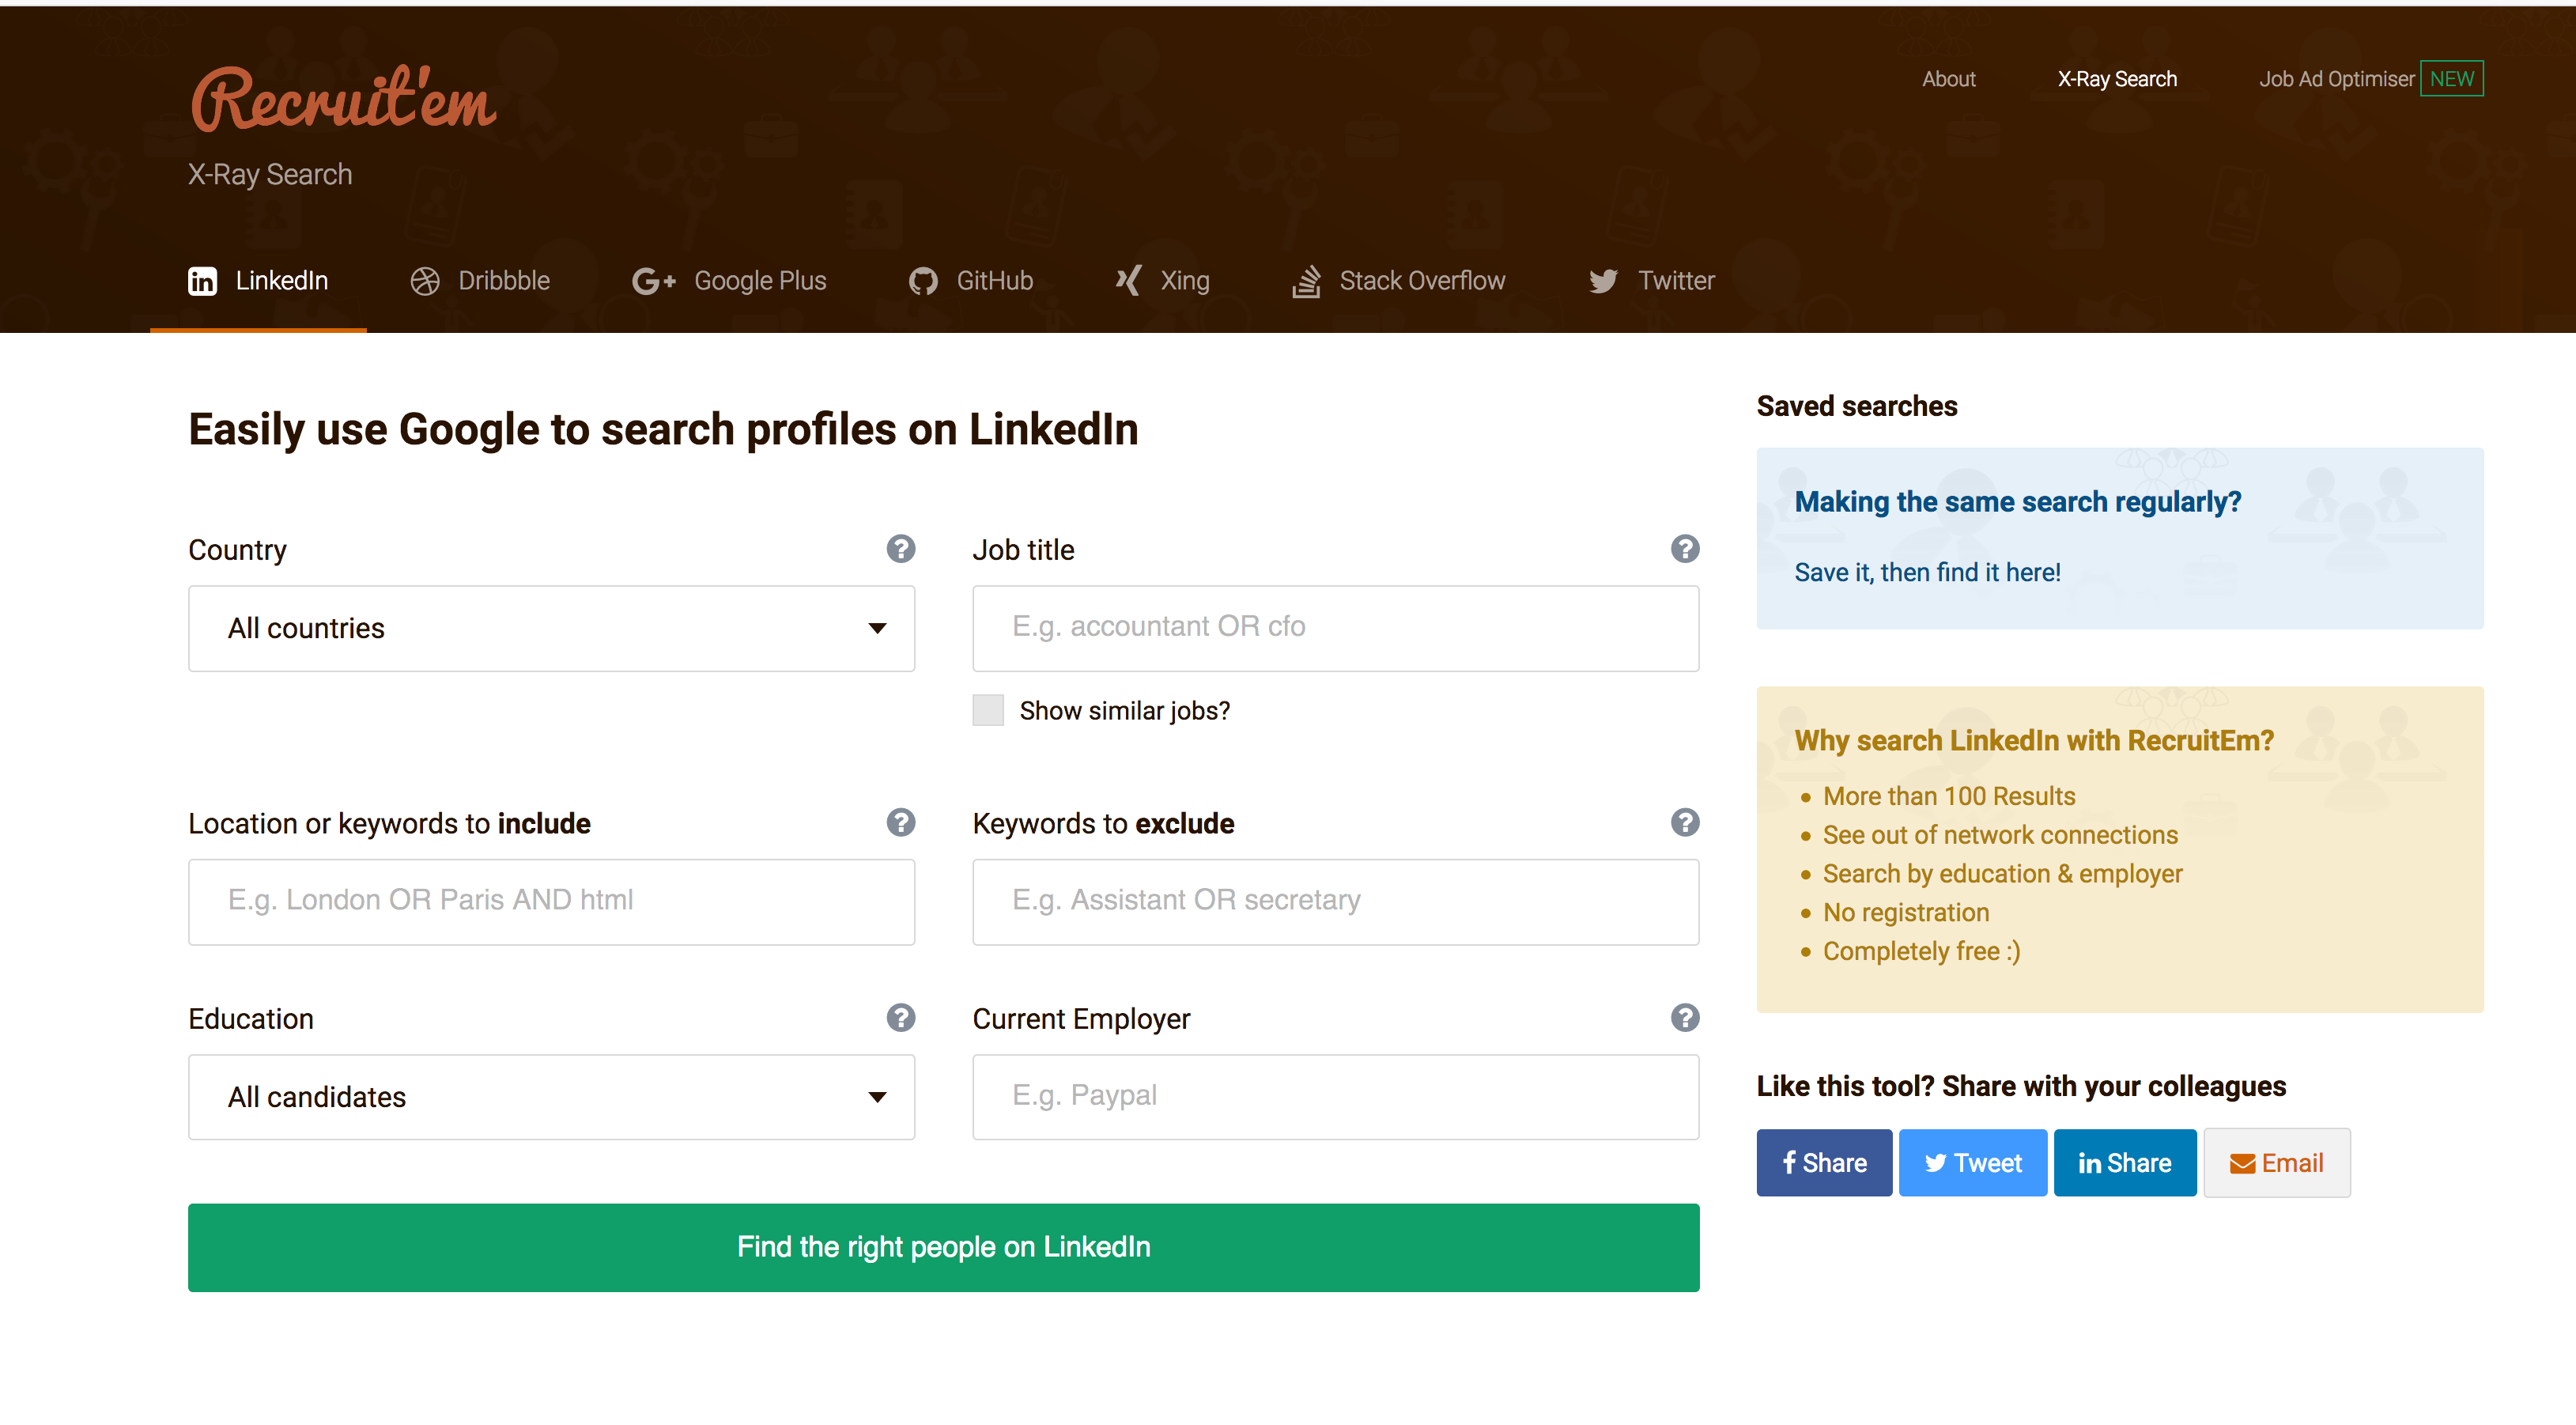Click Find the right people on LinkedIn
The image size is (2576, 1425).
943,1247
